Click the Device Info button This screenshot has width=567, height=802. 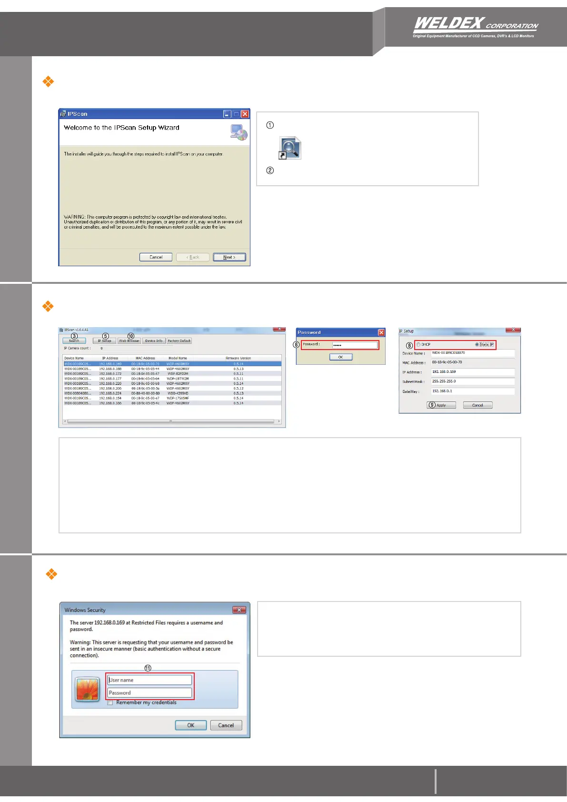point(154,341)
